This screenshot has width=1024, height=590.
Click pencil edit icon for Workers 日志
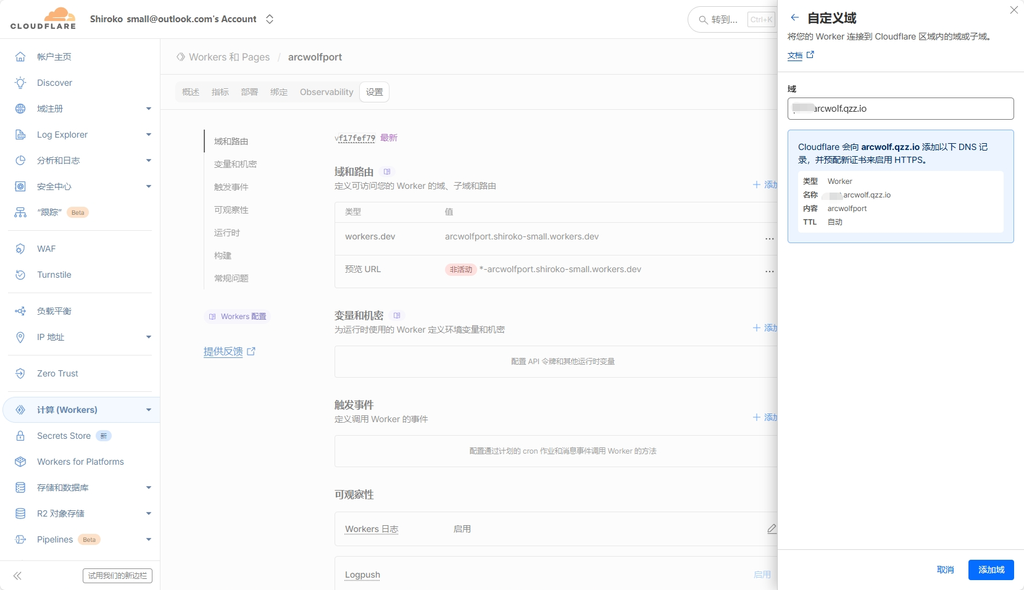pyautogui.click(x=772, y=529)
